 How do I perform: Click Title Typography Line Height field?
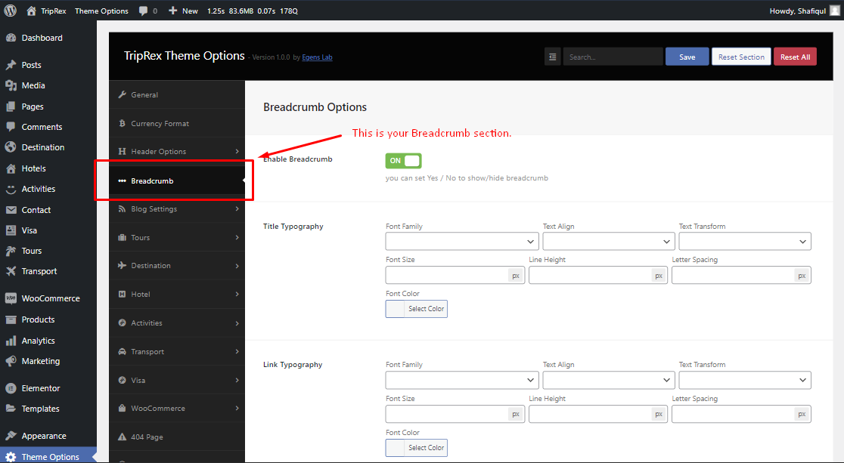(598, 276)
